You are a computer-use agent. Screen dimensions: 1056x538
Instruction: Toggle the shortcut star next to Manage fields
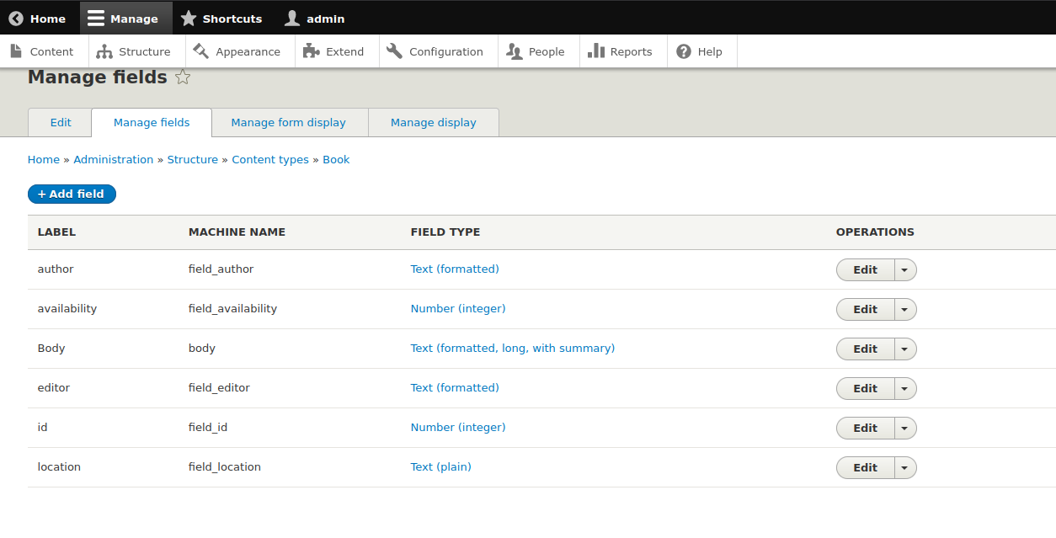[x=182, y=77]
